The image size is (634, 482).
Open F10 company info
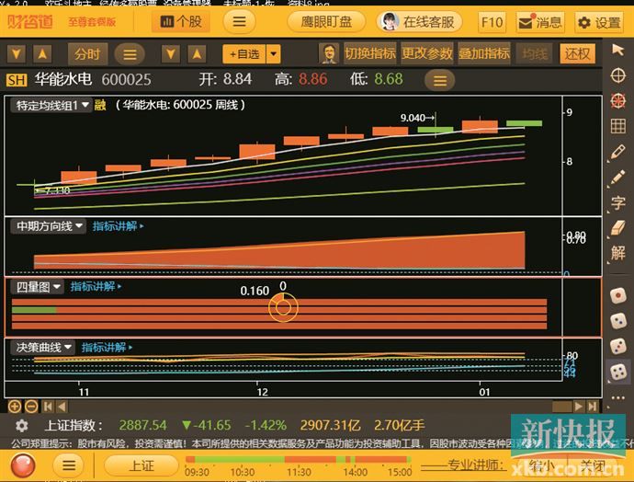click(492, 22)
